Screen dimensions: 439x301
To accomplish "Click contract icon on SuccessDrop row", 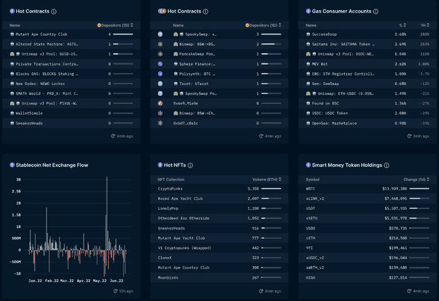I will tap(308, 34).
